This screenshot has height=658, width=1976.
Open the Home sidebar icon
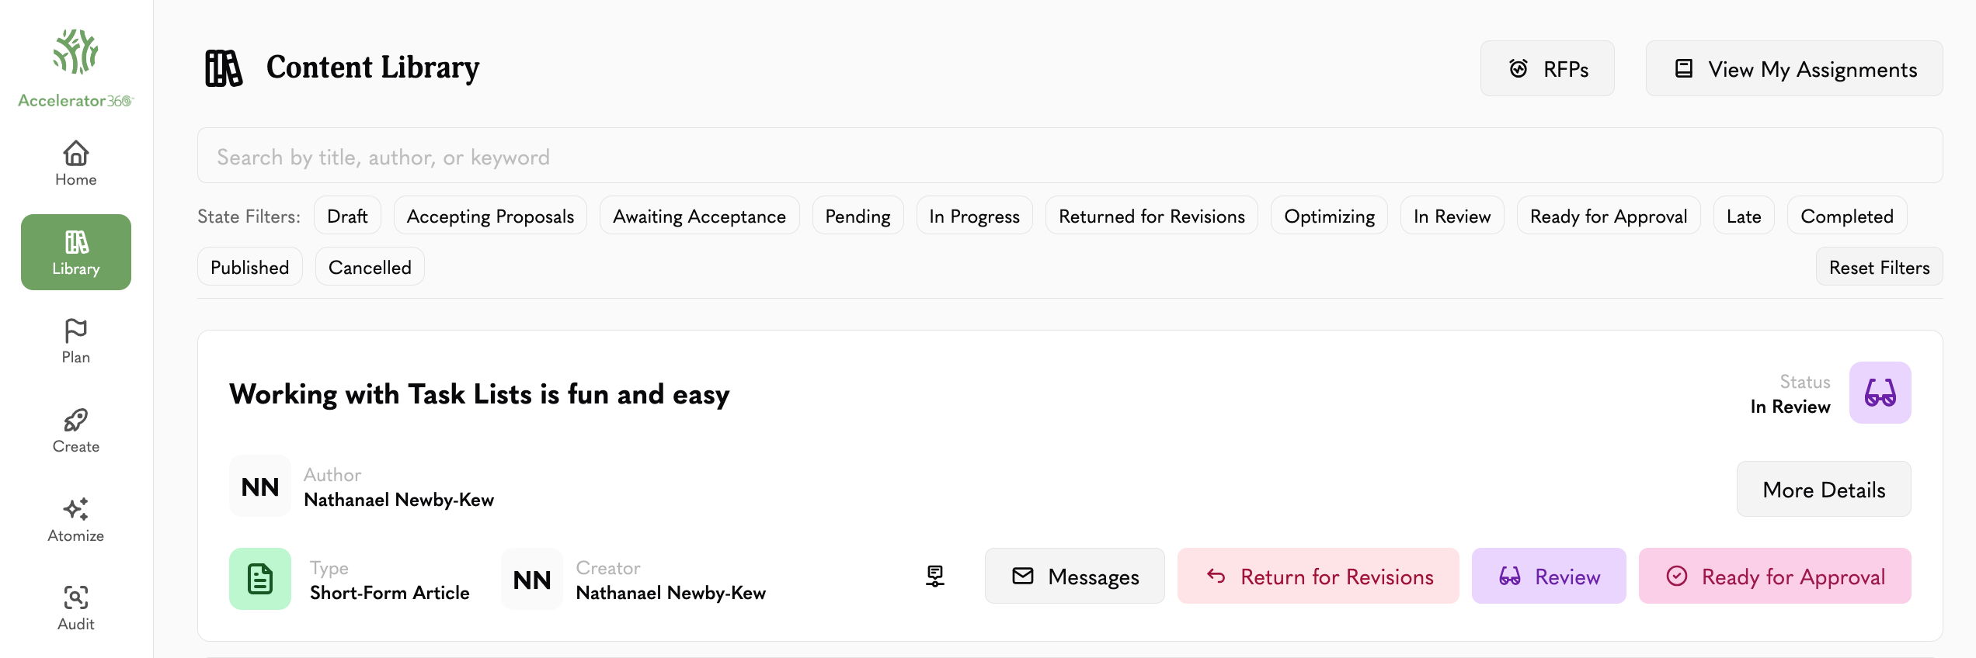[76, 153]
